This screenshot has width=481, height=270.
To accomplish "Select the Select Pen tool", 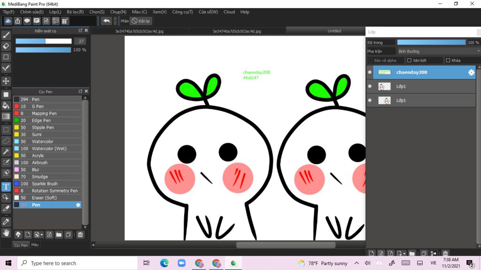I will (6, 162).
